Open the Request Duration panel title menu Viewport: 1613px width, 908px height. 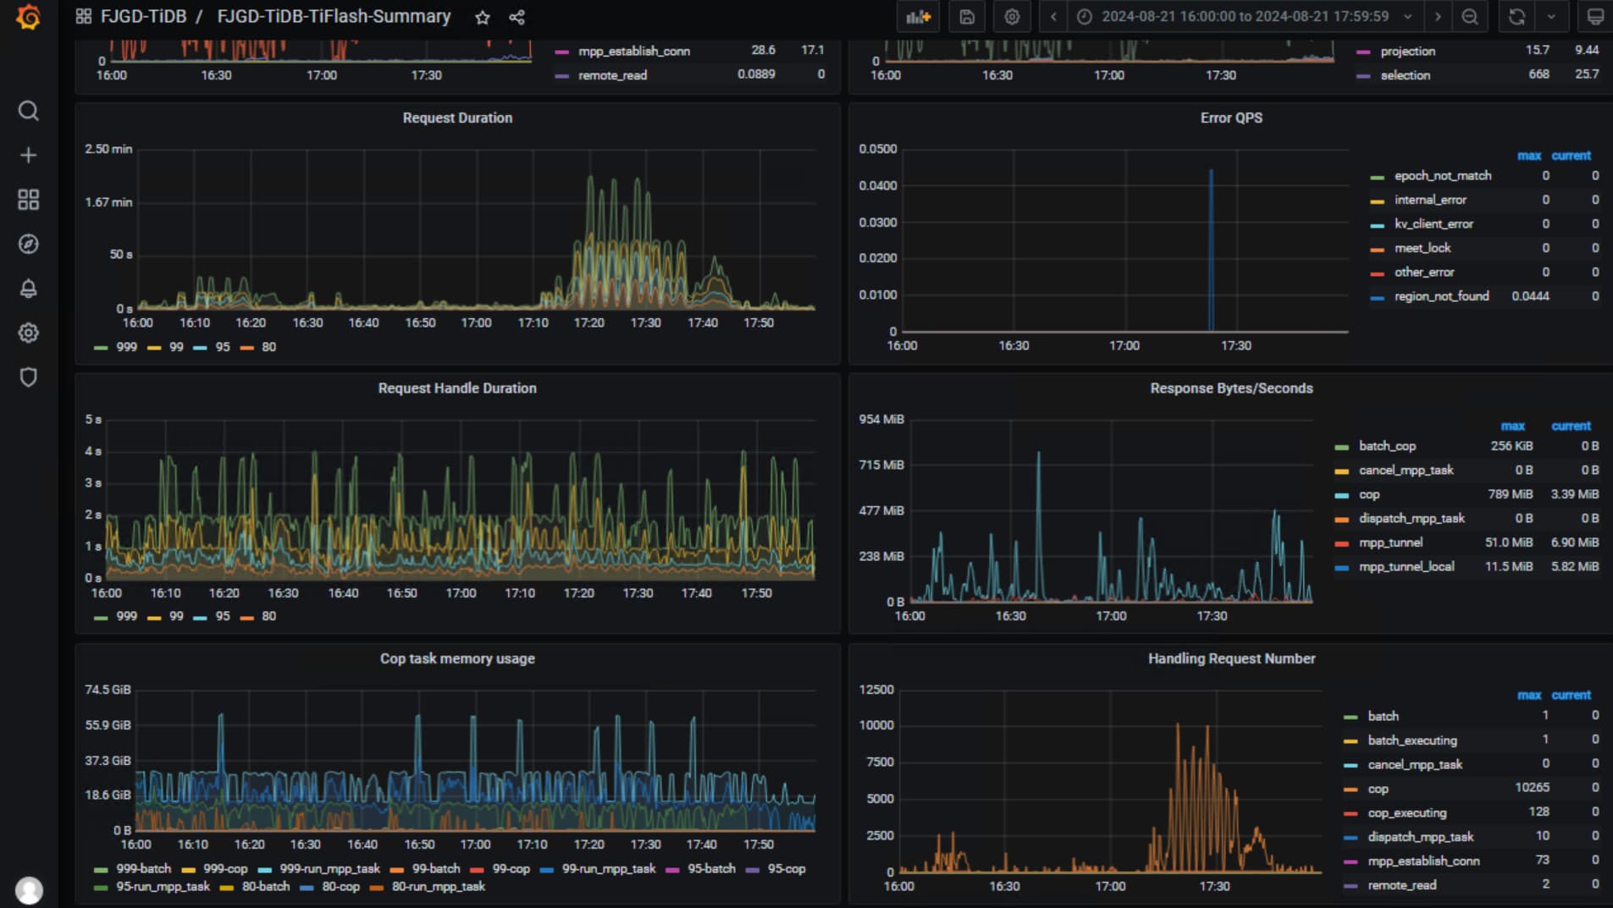pyautogui.click(x=457, y=118)
